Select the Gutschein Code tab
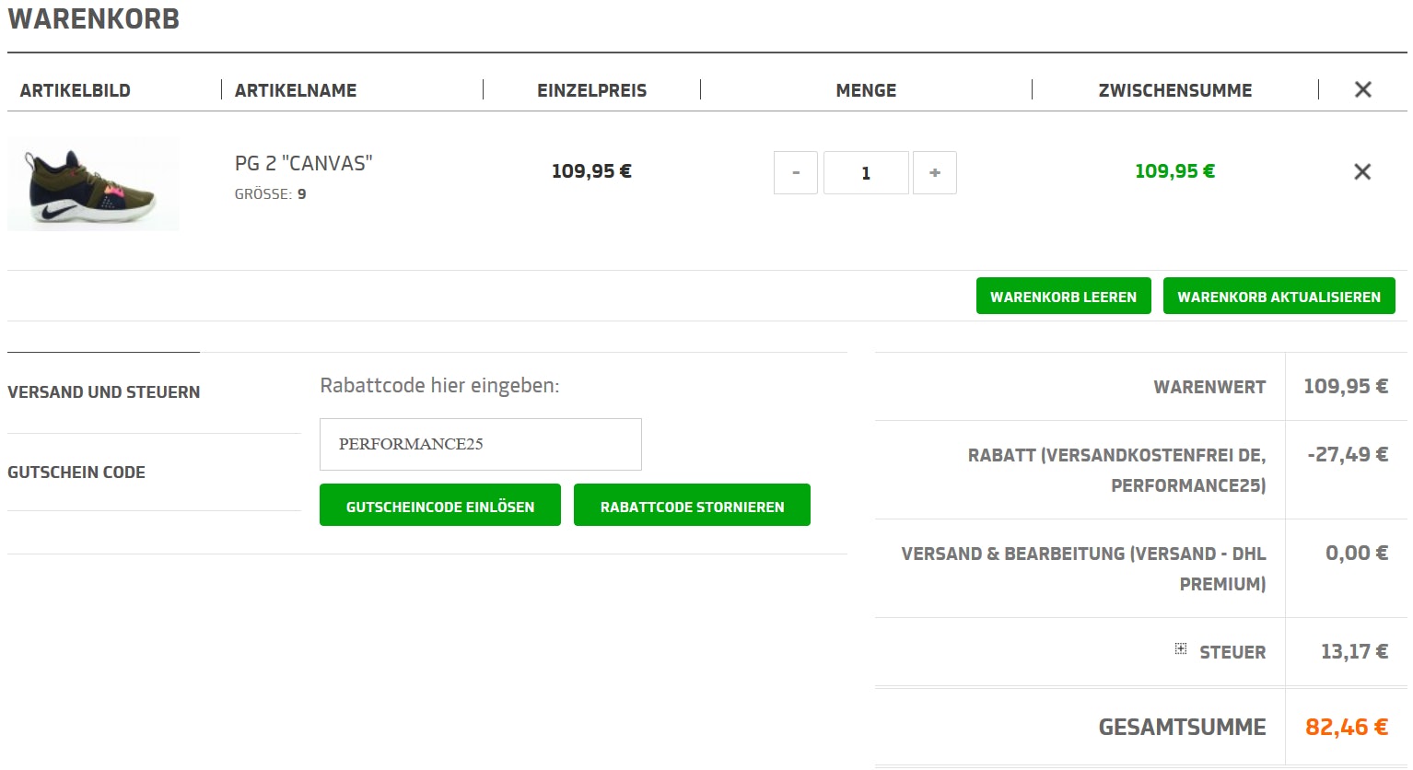 coord(76,472)
